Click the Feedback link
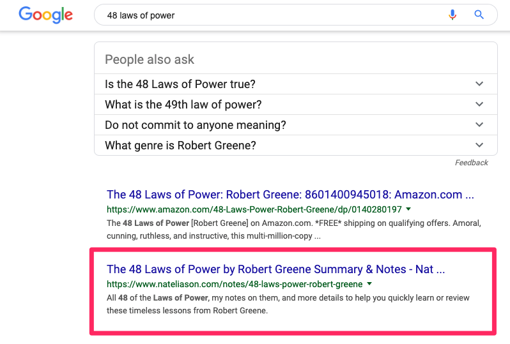The image size is (510, 344). (471, 163)
